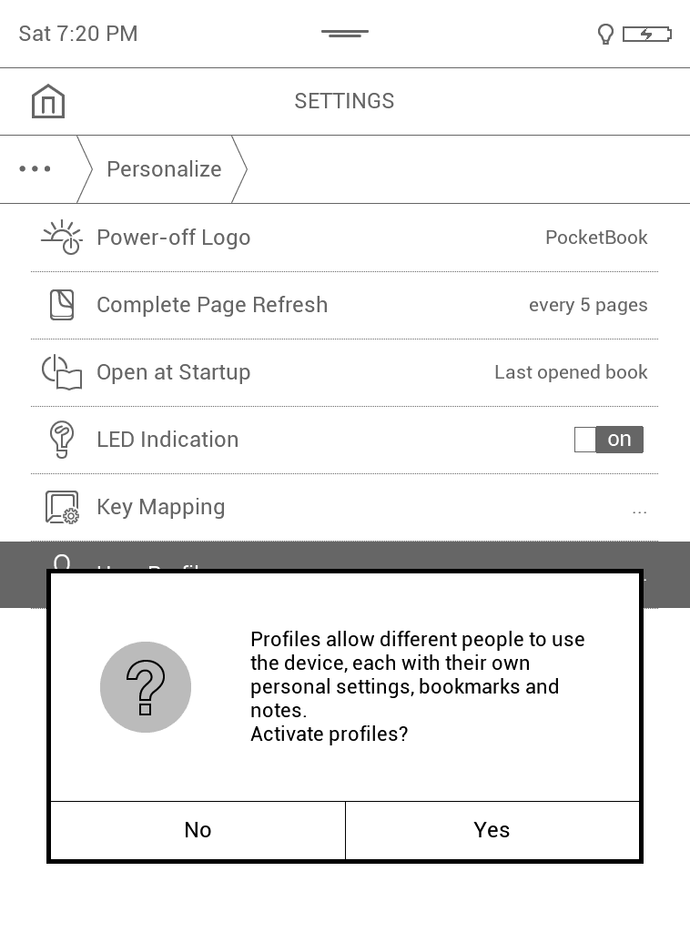Change the 'Last opened book' startup option

[x=571, y=372]
